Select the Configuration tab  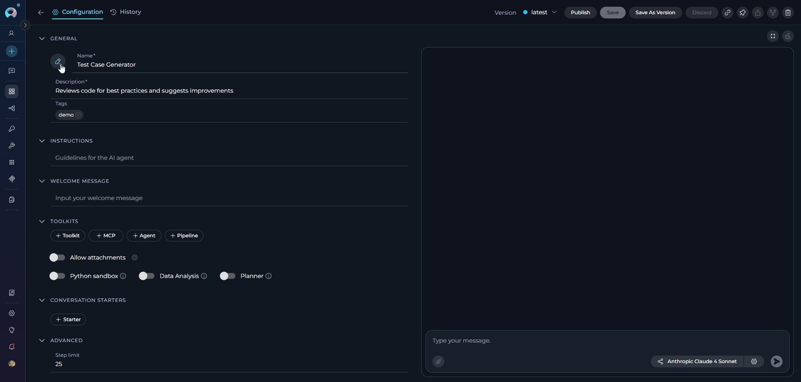(78, 12)
